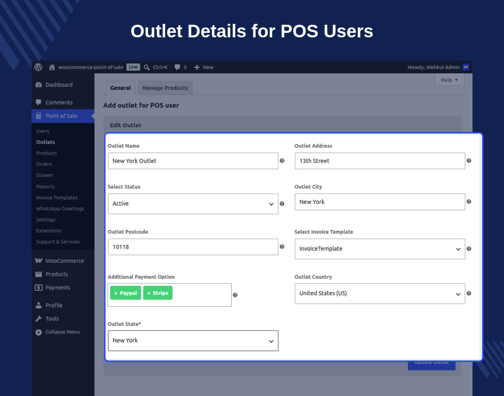This screenshot has width=504, height=396.
Task: Click the Update Outlet button
Action: 432,365
